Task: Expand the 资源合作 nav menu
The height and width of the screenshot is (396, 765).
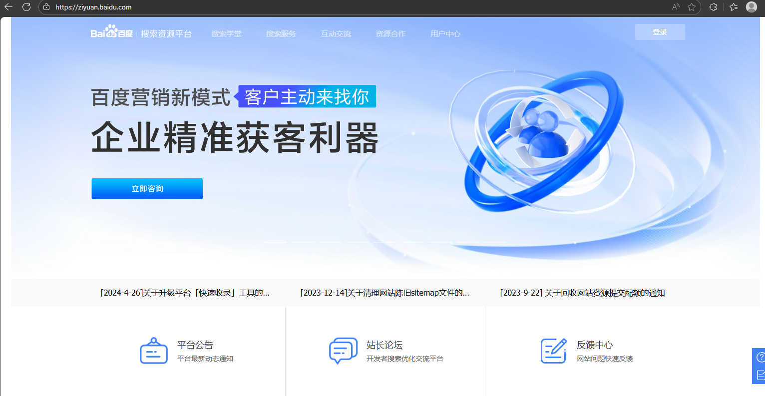Action: (390, 34)
